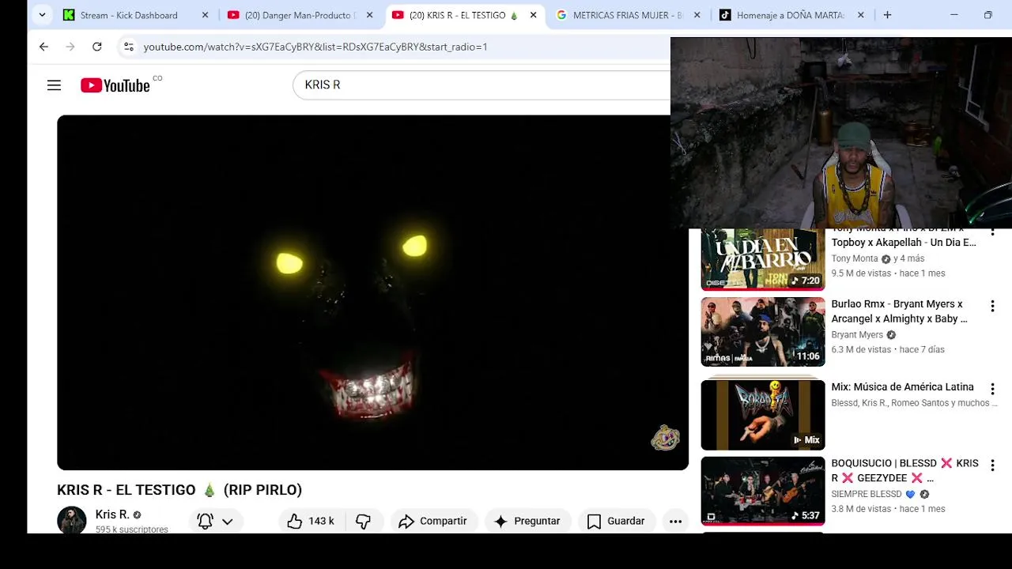Click the browser back arrow
This screenshot has height=569, width=1012.
coord(43,47)
